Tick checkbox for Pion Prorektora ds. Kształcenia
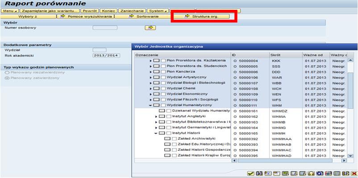 click(163, 61)
